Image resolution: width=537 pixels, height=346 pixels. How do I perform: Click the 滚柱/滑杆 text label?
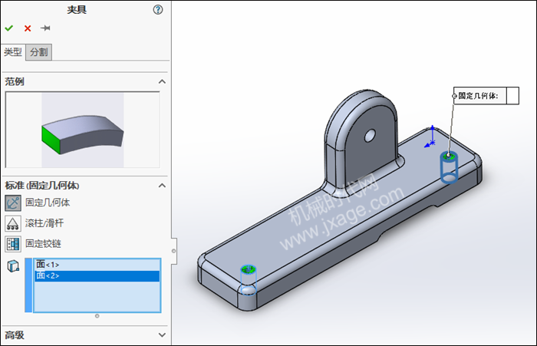click(44, 223)
